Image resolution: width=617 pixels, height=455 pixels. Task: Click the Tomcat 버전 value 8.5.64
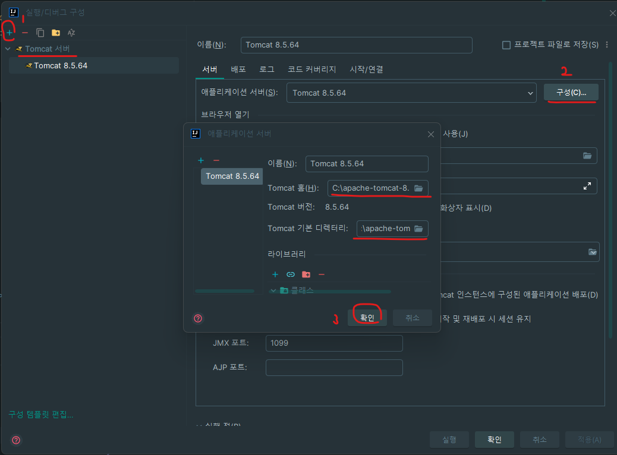point(337,207)
